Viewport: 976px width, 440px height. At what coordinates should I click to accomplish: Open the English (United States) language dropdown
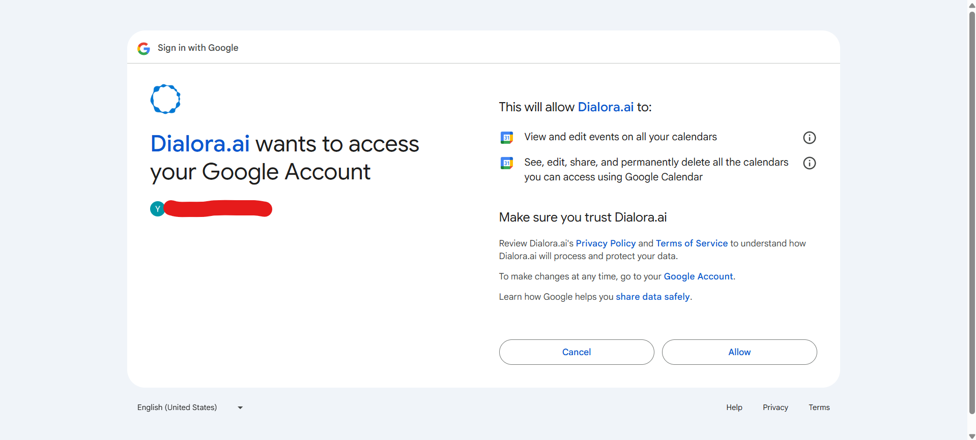point(177,407)
